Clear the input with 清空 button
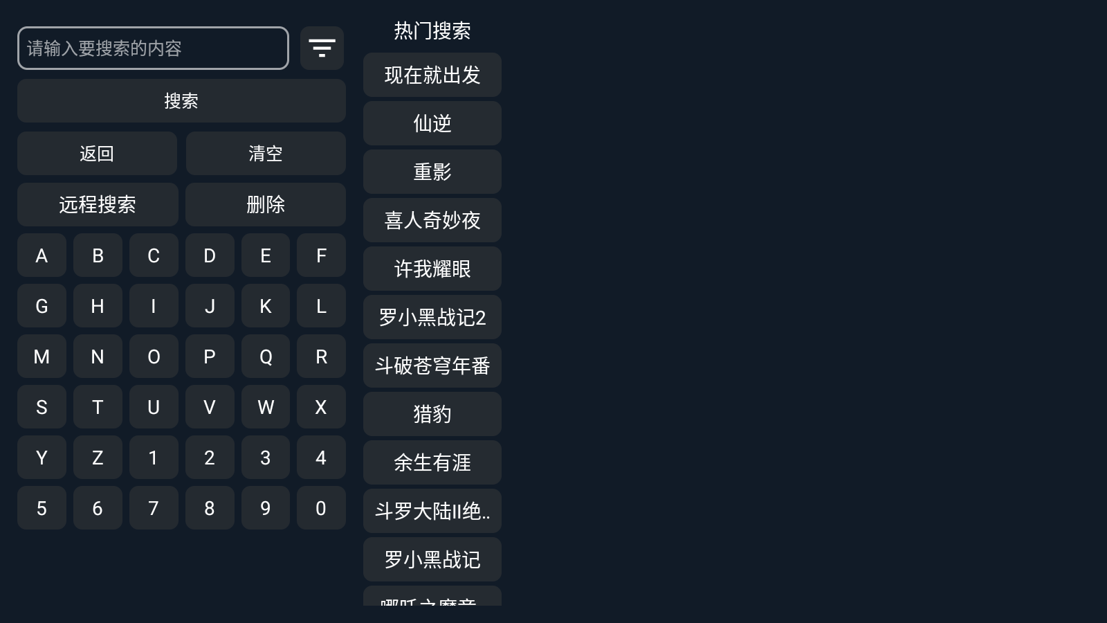1107x623 pixels. tap(265, 154)
